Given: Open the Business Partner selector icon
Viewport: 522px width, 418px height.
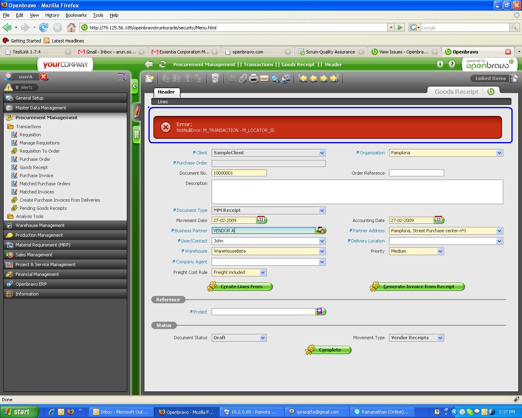Looking at the screenshot, I should [x=321, y=231].
